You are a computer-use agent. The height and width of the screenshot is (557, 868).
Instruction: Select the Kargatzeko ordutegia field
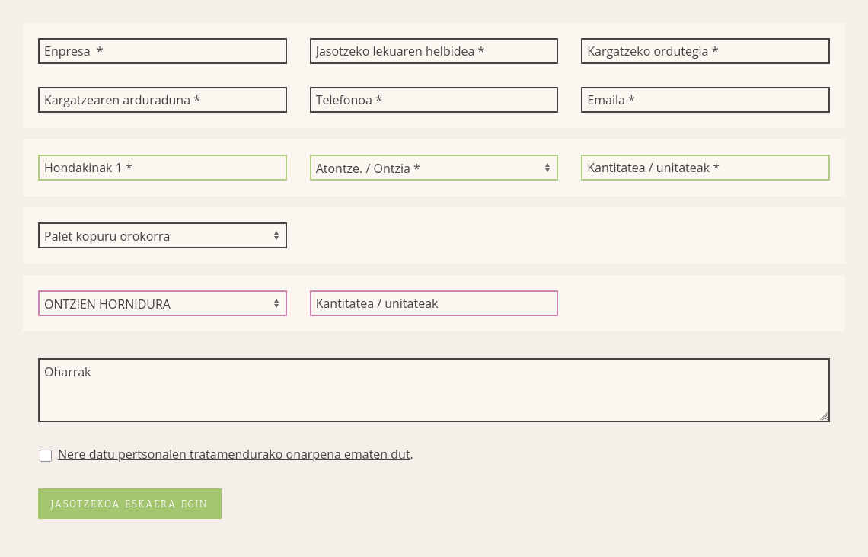click(705, 51)
